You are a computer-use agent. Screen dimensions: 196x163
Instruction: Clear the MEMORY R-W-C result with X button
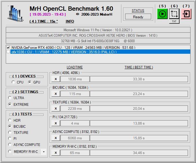point(56,153)
